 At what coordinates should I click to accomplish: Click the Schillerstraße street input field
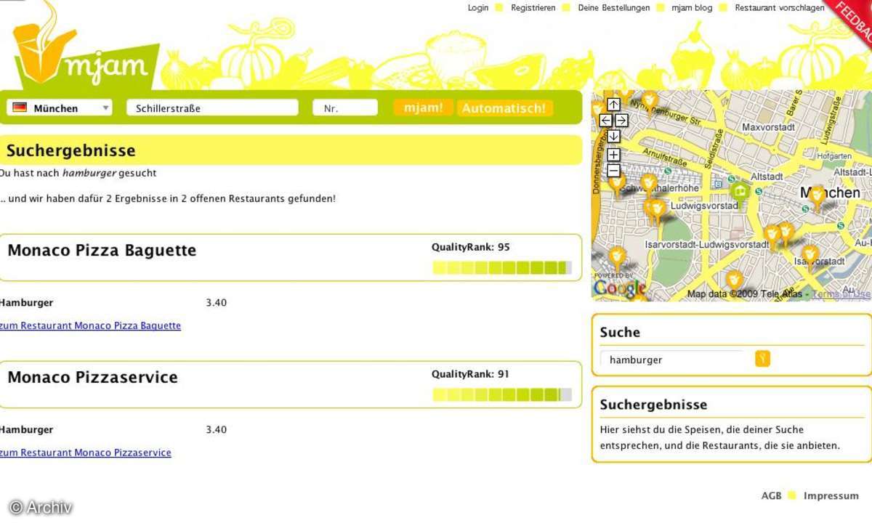click(212, 108)
